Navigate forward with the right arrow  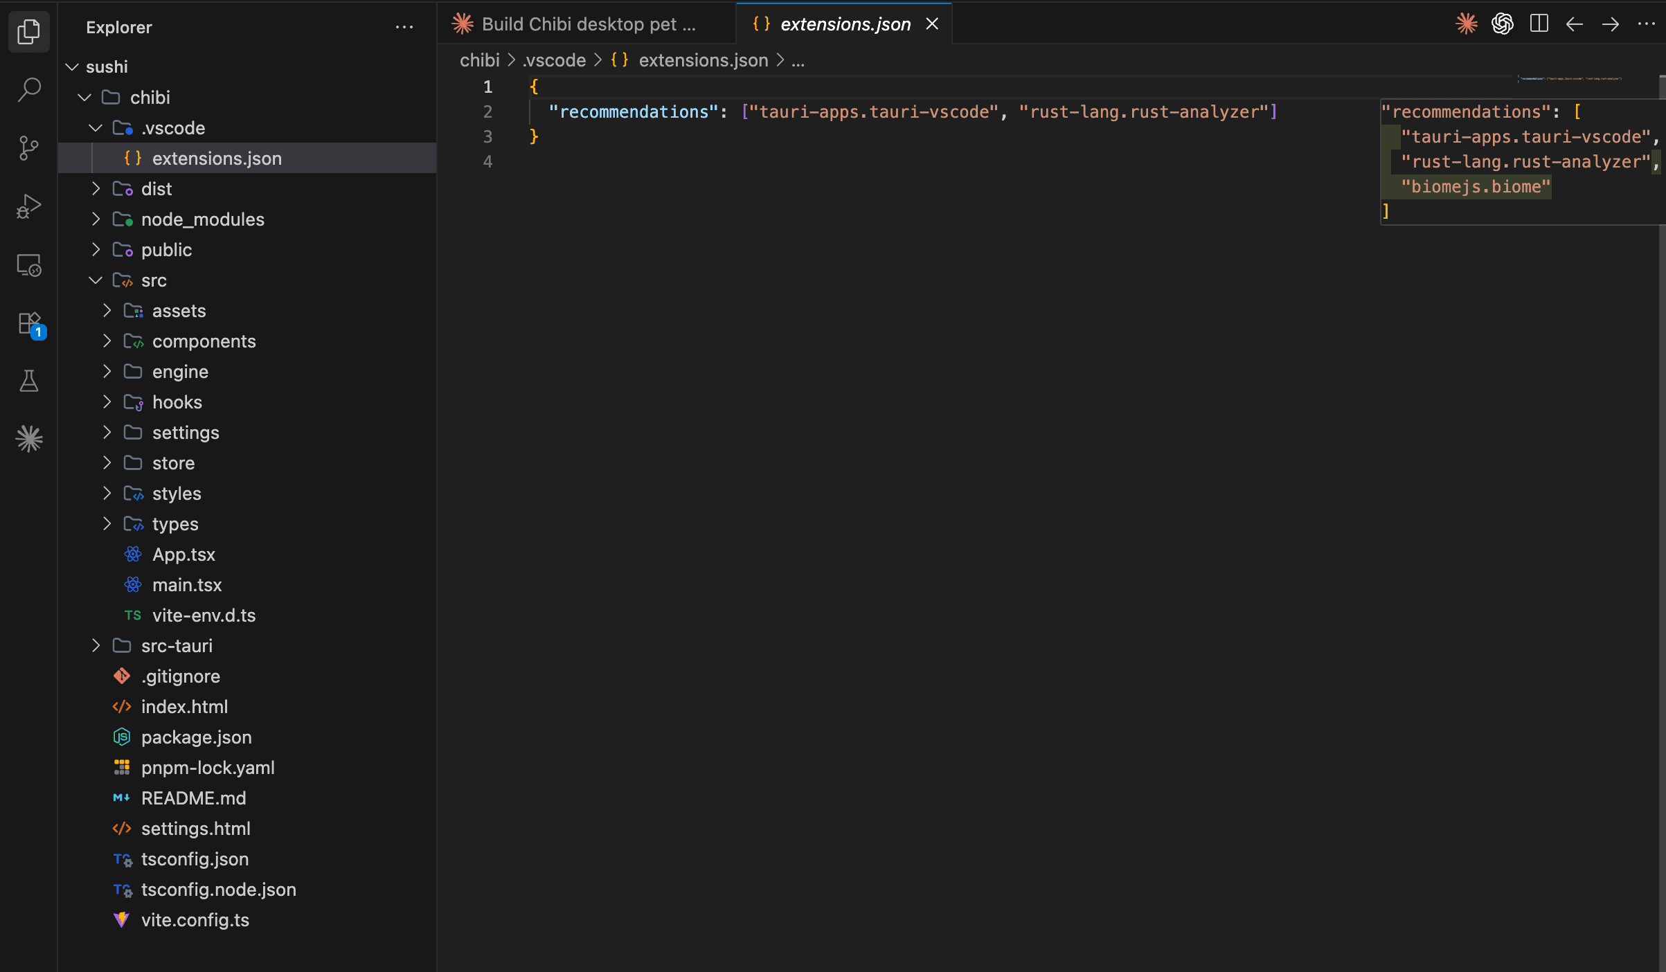(x=1611, y=24)
